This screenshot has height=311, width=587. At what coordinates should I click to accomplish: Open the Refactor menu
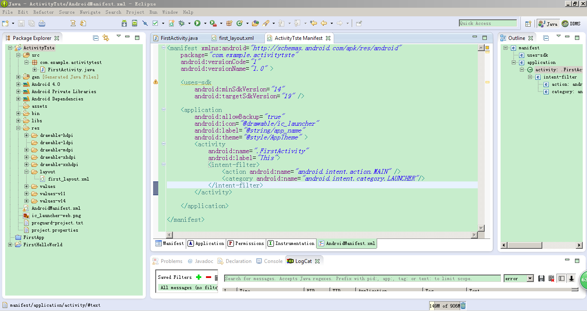[x=43, y=12]
